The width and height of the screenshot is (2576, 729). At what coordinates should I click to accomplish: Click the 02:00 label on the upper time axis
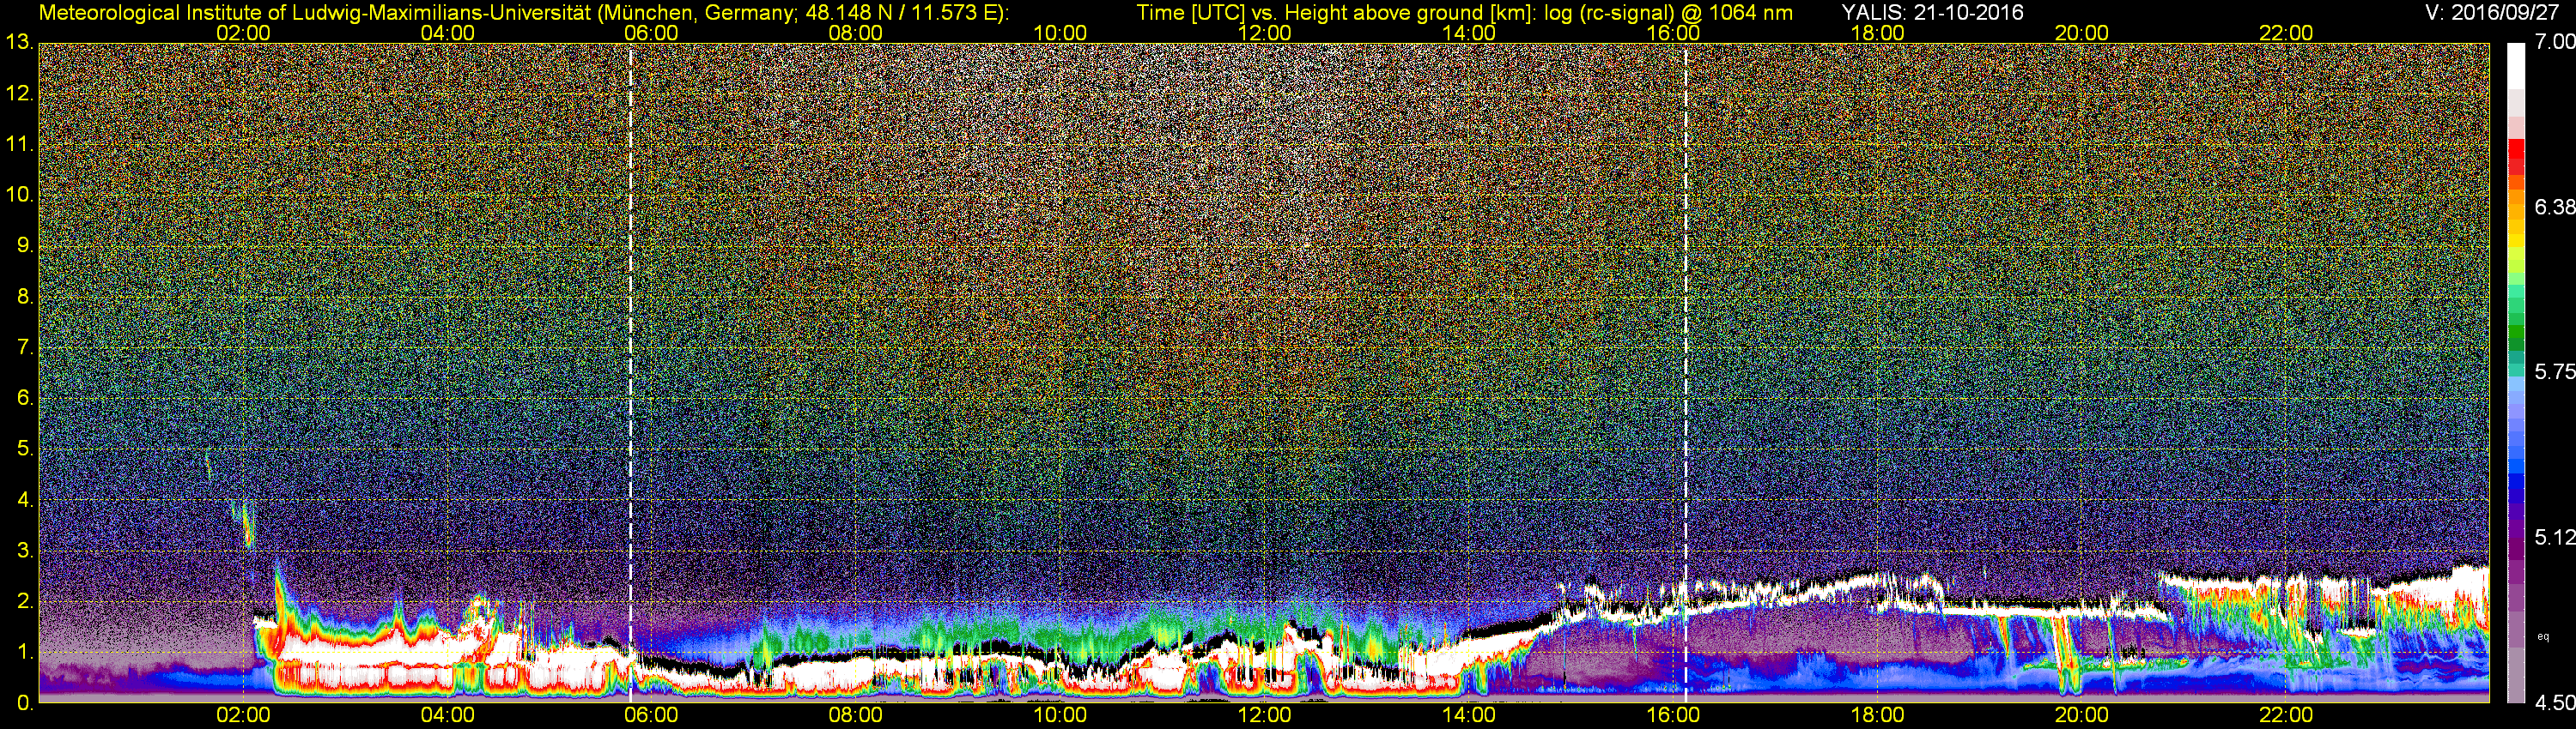point(243,33)
